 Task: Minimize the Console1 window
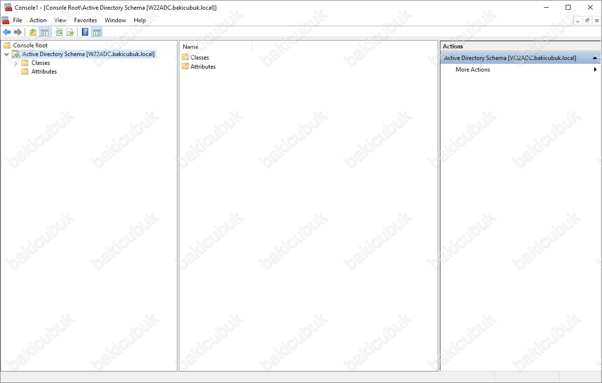tap(546, 7)
